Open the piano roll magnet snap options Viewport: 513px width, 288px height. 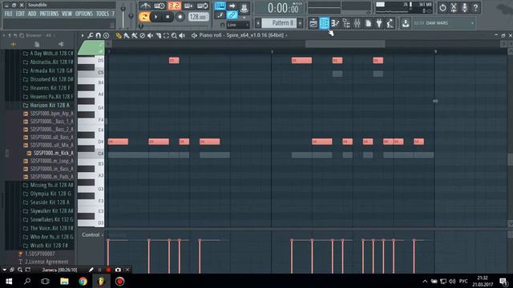(98, 35)
